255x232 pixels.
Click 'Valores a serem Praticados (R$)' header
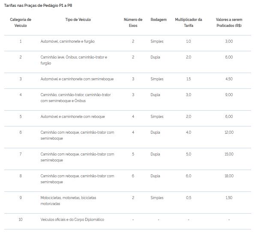pos(229,23)
